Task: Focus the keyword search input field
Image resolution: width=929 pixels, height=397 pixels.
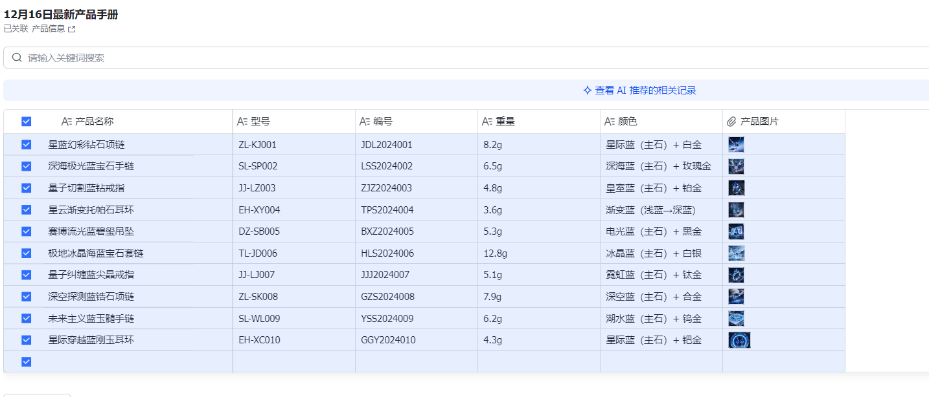Action: [x=453, y=58]
